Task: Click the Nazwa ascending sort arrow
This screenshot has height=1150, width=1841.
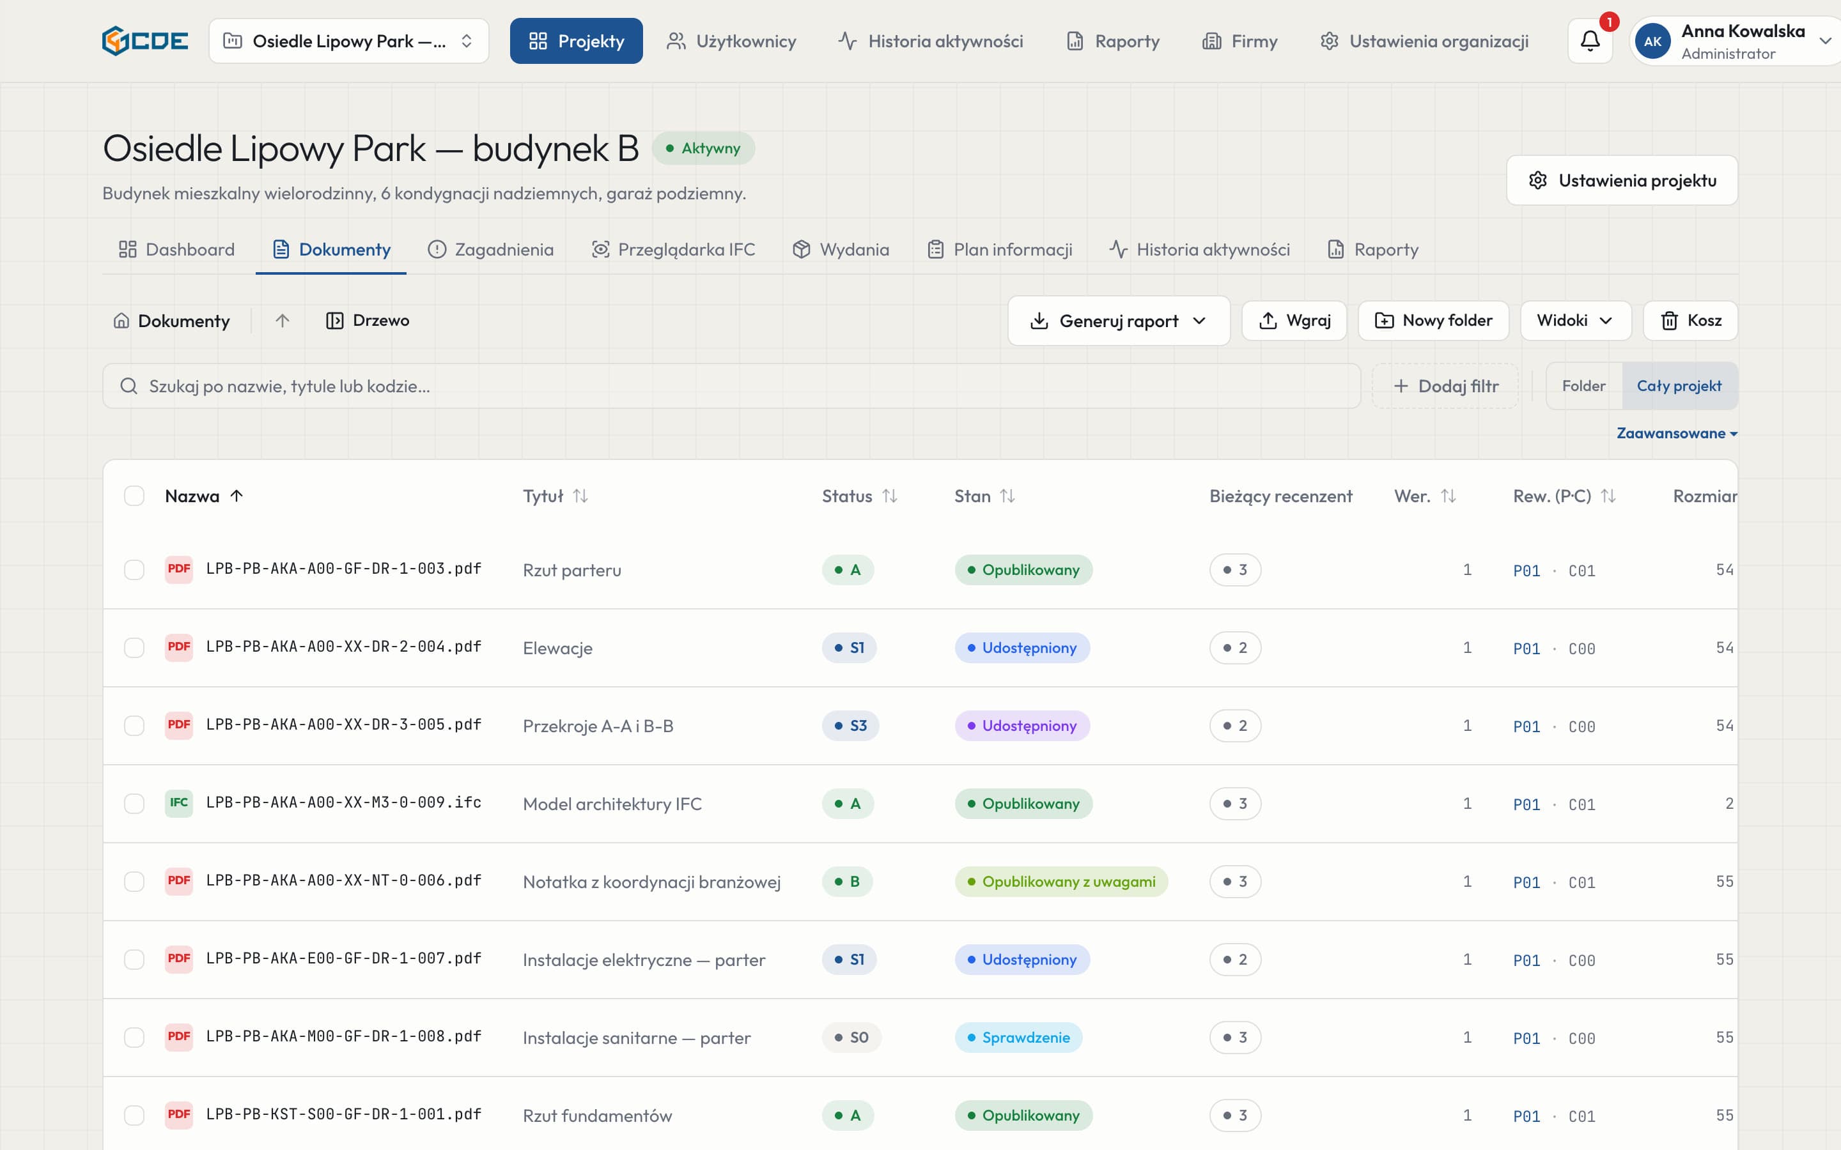Action: pos(237,496)
